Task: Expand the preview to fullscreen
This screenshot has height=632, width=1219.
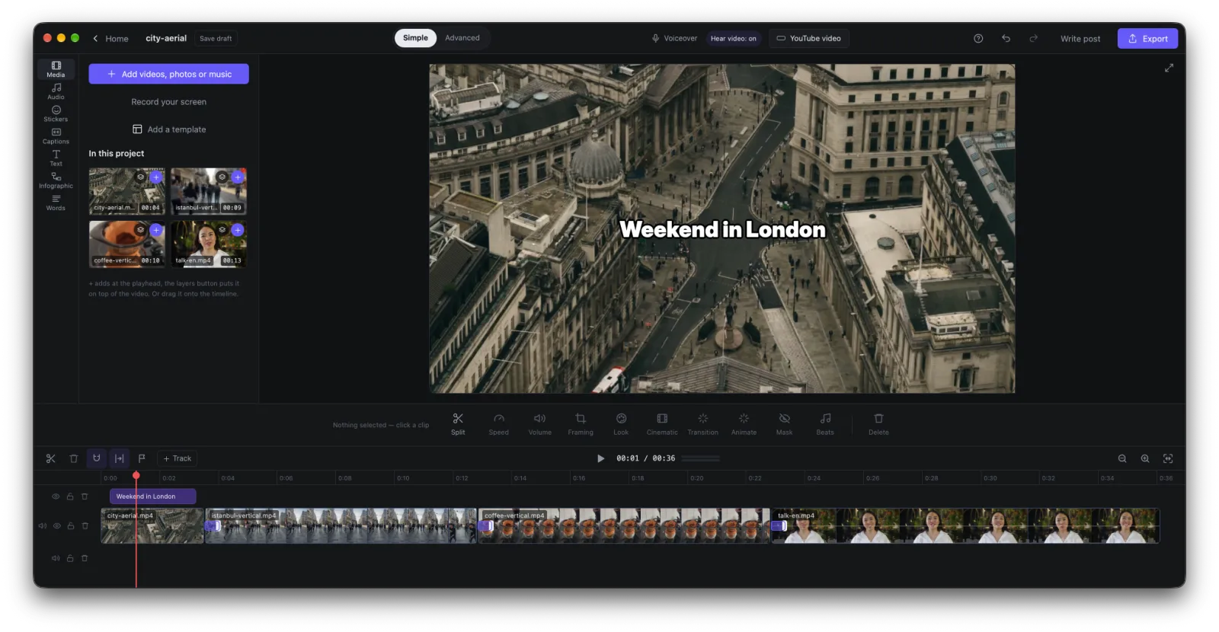Action: (1169, 68)
